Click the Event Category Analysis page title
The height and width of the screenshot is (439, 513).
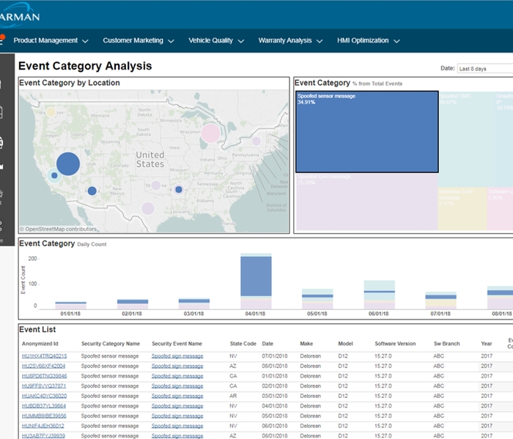[x=85, y=66]
